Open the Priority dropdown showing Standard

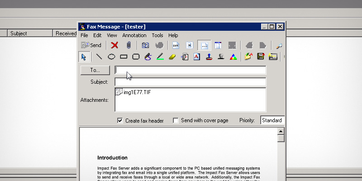tap(272, 121)
